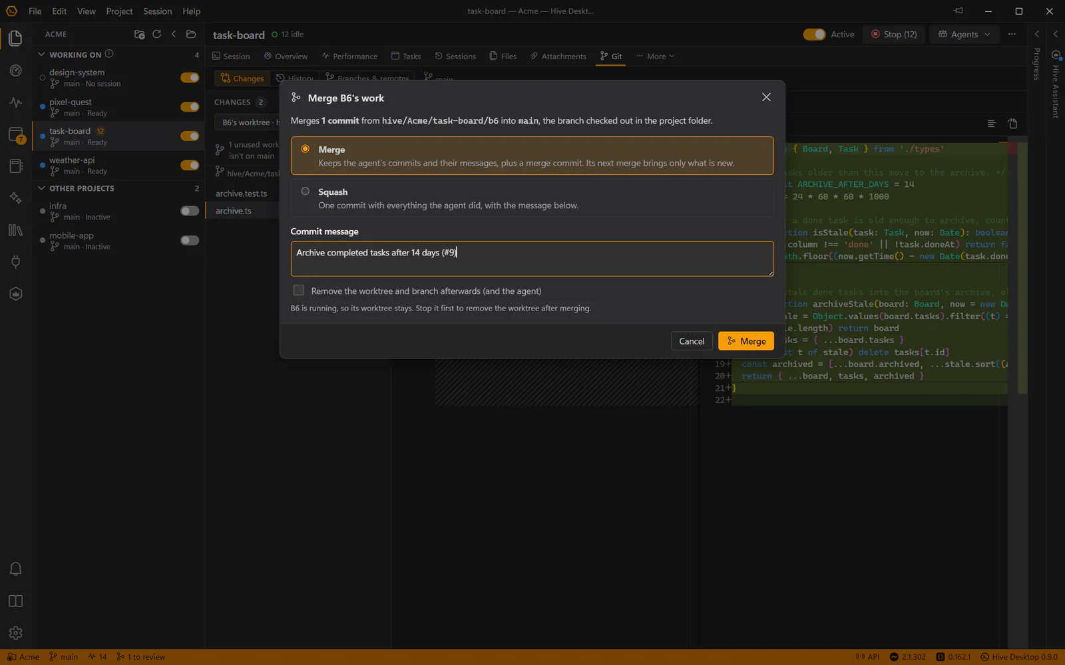Check Remove the worktree and branch afterwards
The width and height of the screenshot is (1065, 665).
coord(299,291)
